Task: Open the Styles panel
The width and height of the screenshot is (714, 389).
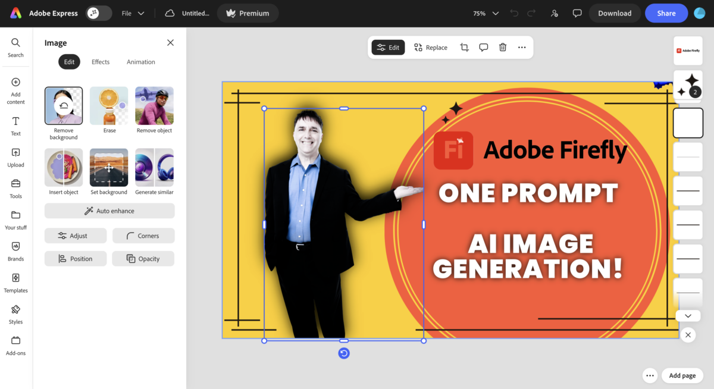Action: pyautogui.click(x=15, y=315)
